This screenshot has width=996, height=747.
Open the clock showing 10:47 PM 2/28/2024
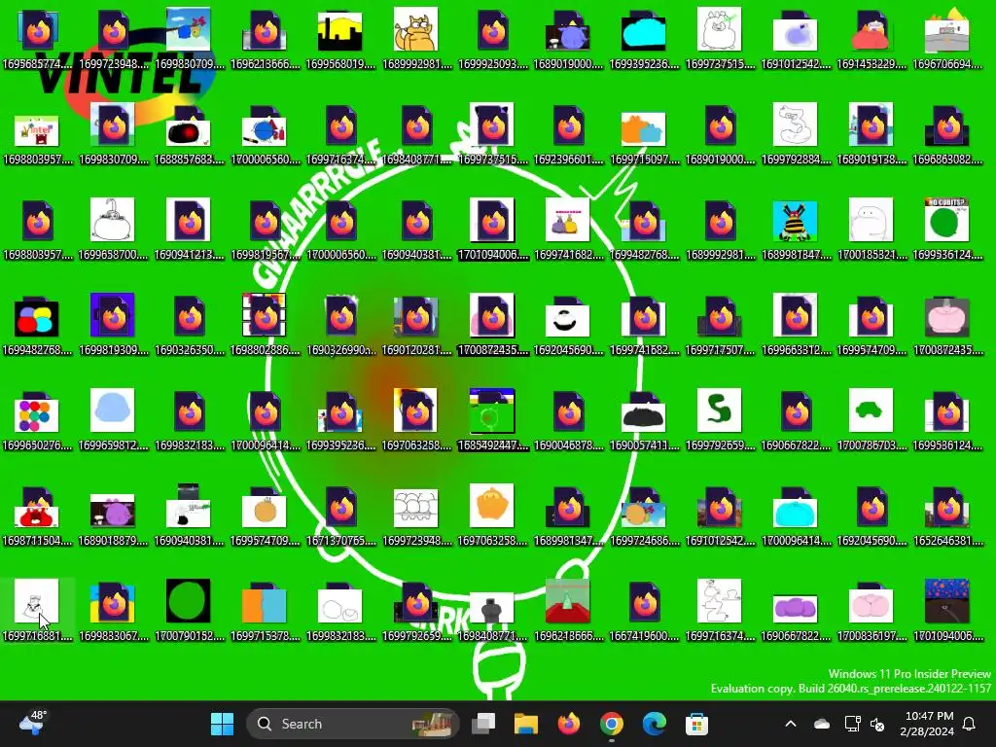pyautogui.click(x=927, y=724)
